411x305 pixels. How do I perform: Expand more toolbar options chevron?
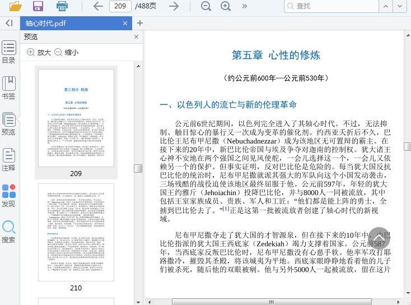(x=245, y=6)
